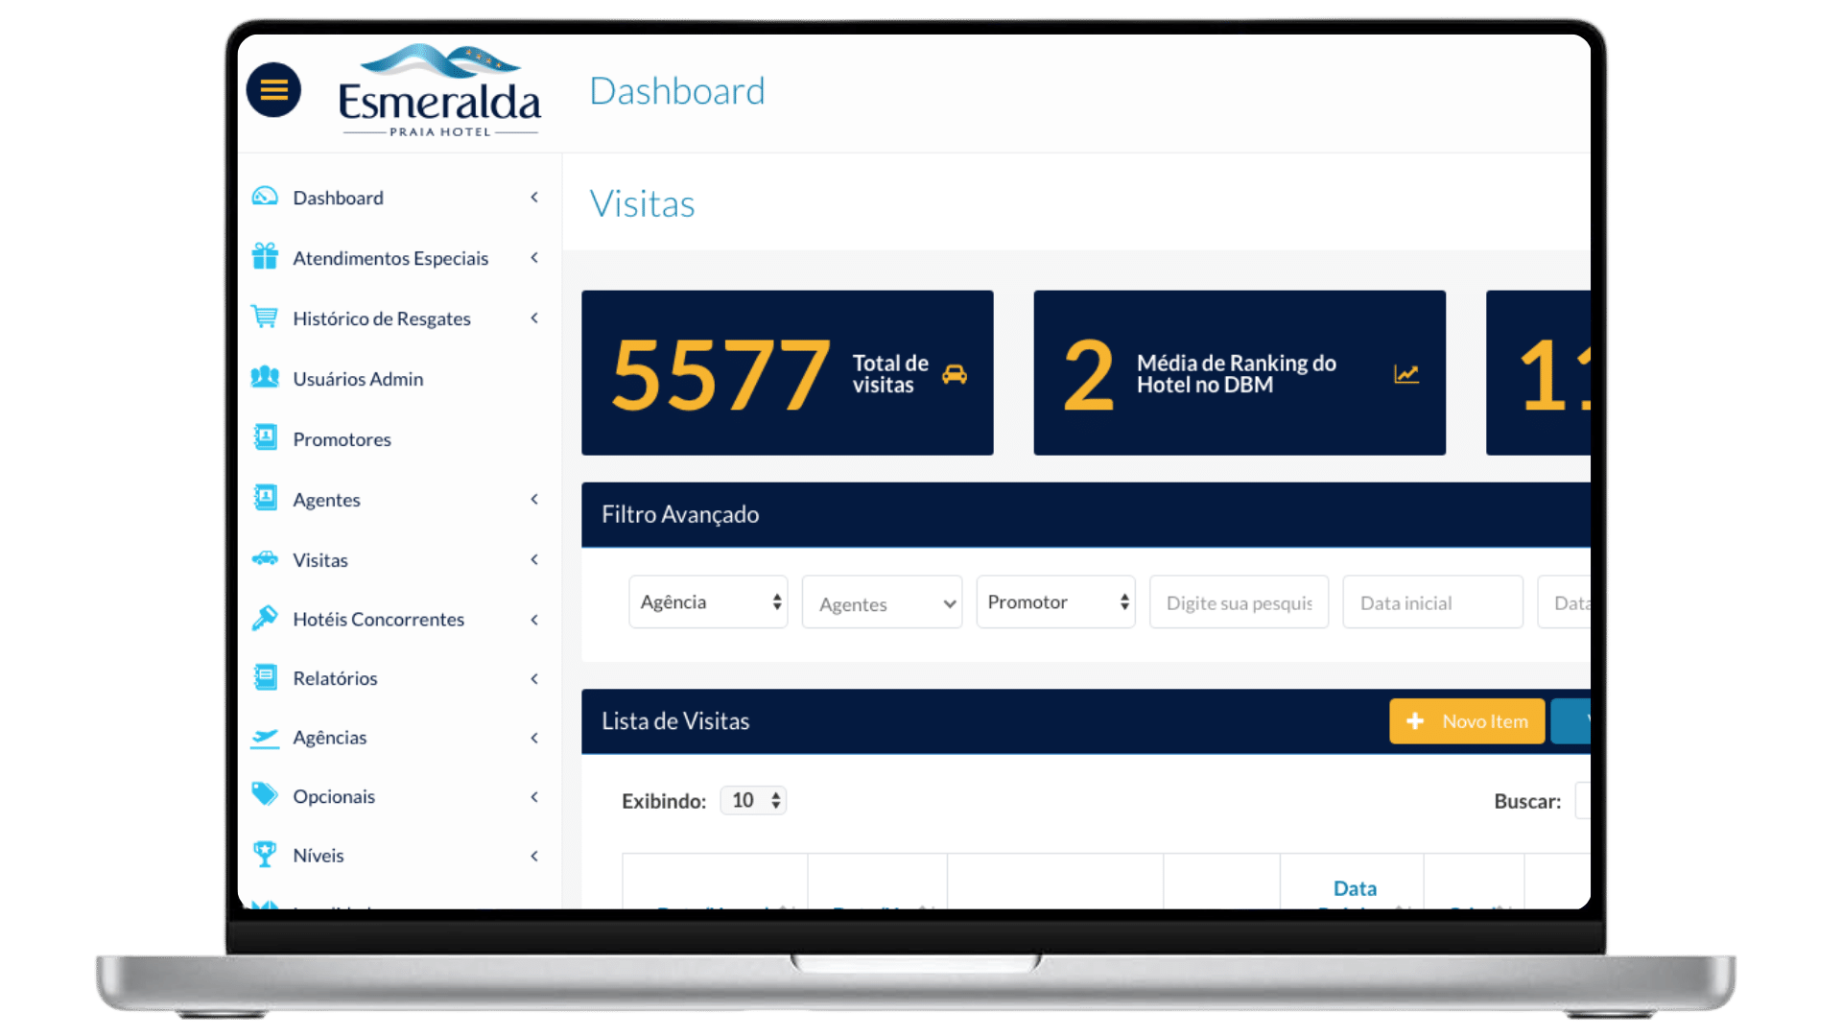Open the Agentes filter dropdown
The image size is (1842, 1036).
tap(882, 602)
